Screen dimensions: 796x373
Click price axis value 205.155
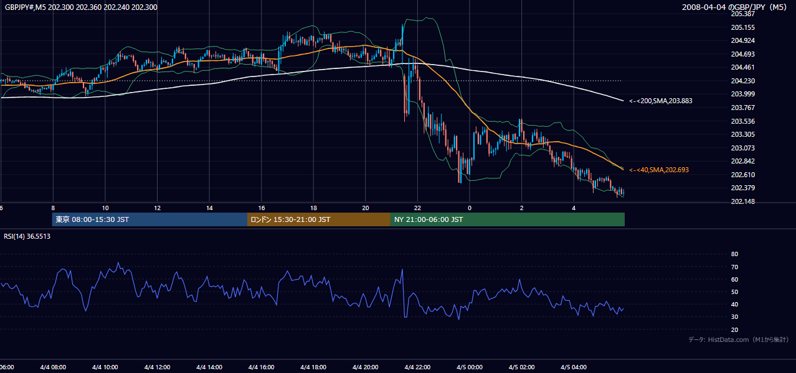(743, 27)
